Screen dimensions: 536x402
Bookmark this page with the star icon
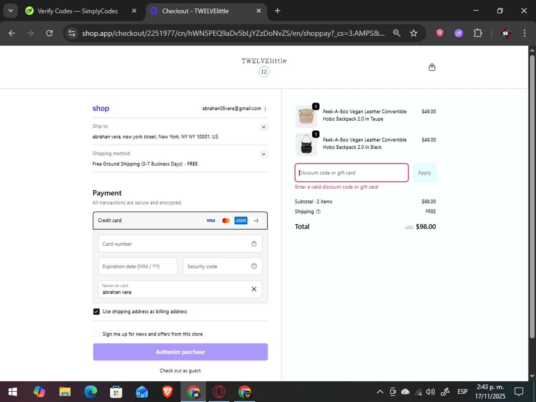click(413, 33)
